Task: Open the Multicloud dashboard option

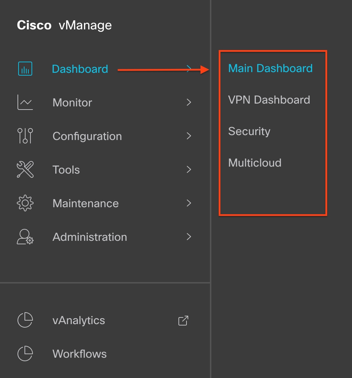Action: pyautogui.click(x=255, y=163)
